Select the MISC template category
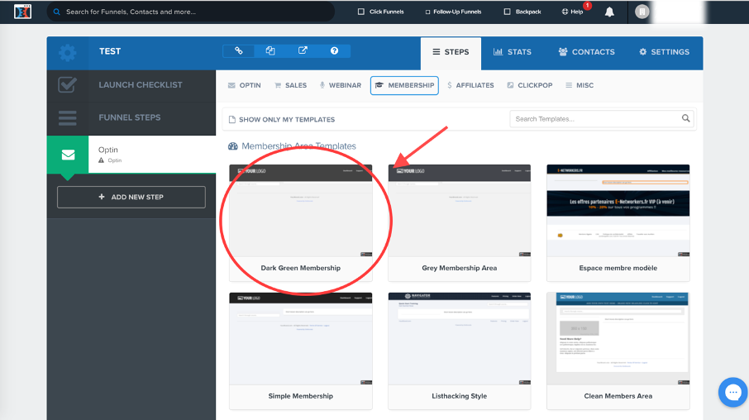Screen dimensions: 749x420 (x=580, y=85)
